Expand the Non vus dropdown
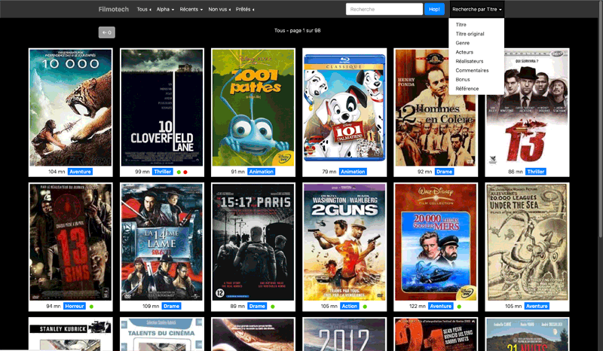The width and height of the screenshot is (603, 351). [x=219, y=9]
